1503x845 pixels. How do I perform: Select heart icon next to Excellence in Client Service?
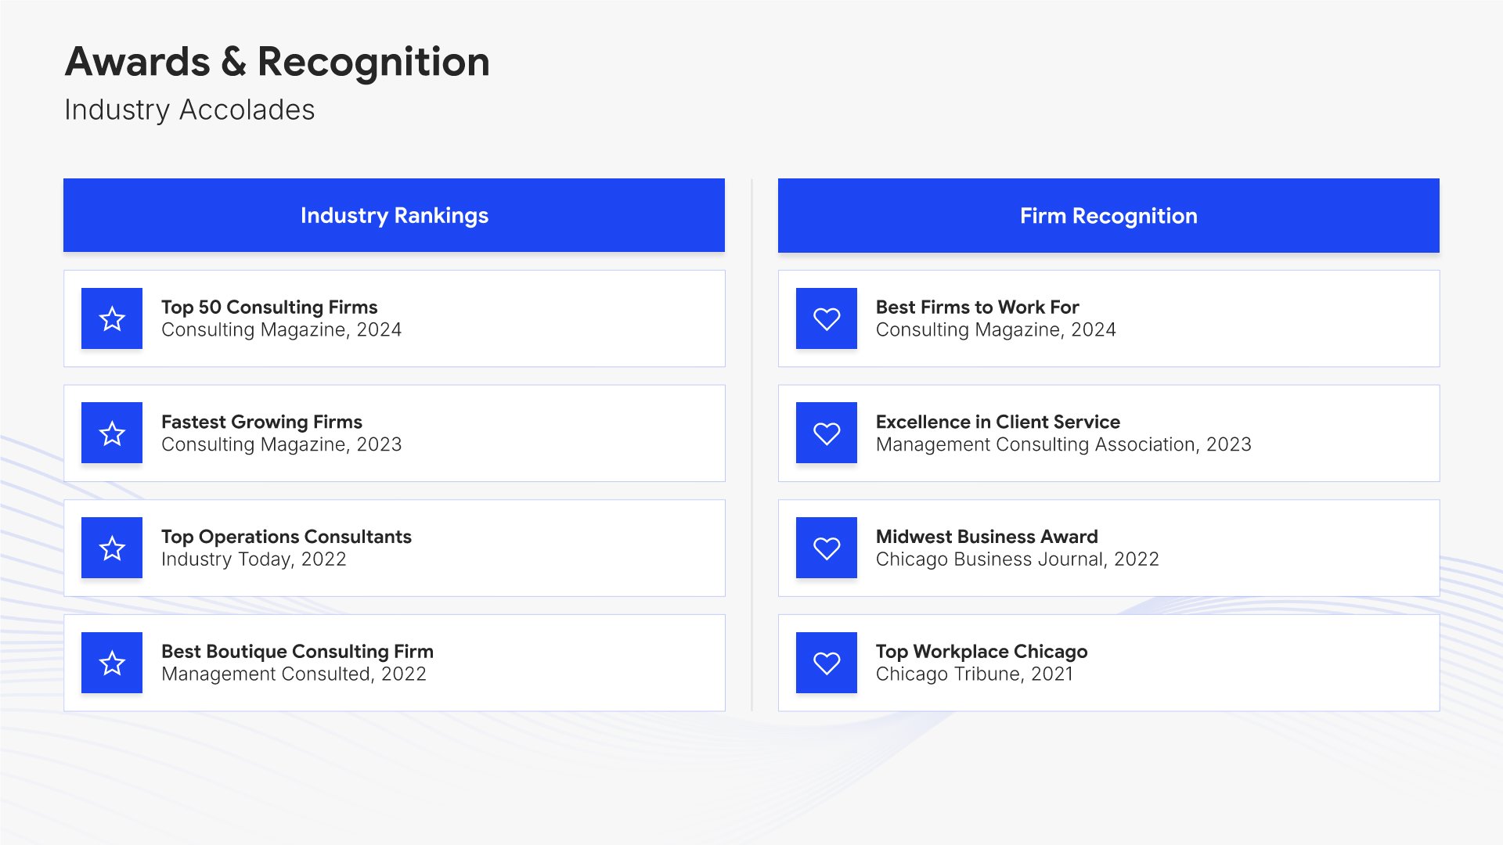point(827,433)
